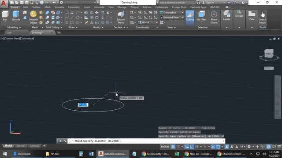Toggle Ortho mode in status bar
This screenshot has height=158, width=282.
(x=192, y=147)
